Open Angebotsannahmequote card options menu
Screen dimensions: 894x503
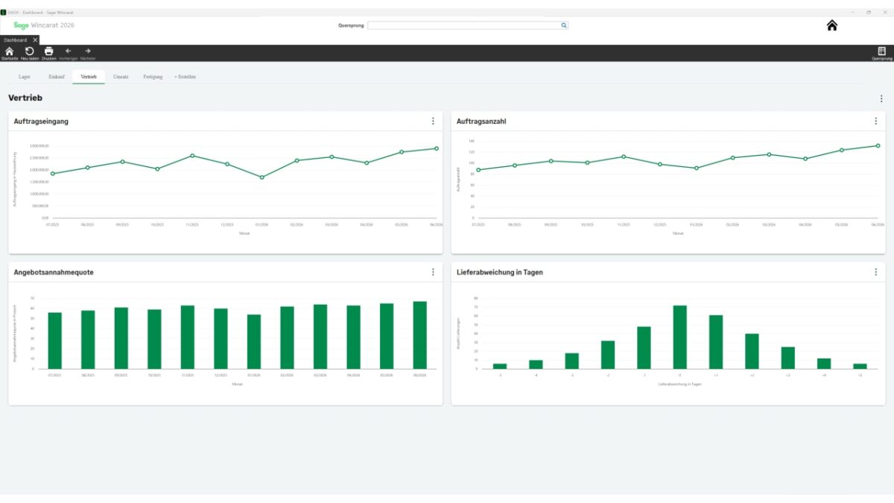pos(433,272)
